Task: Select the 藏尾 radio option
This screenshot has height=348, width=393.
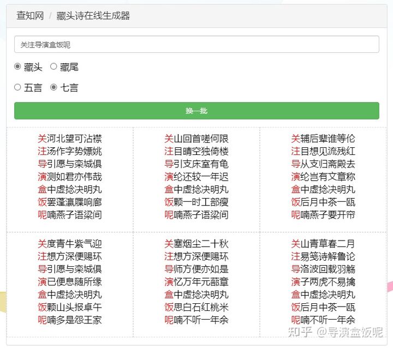Action: click(x=53, y=67)
